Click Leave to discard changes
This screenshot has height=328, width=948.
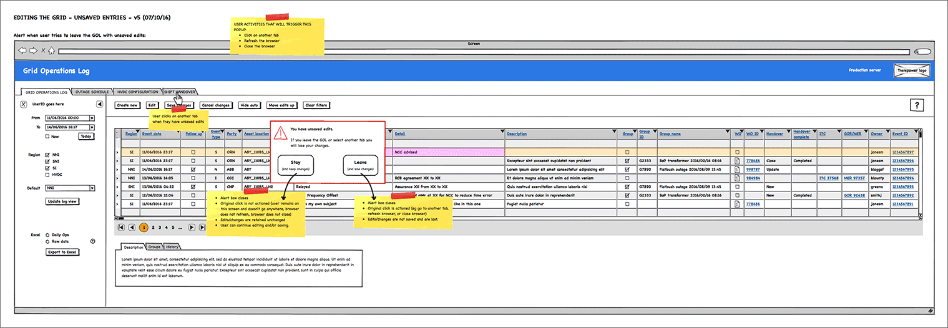pyautogui.click(x=360, y=165)
